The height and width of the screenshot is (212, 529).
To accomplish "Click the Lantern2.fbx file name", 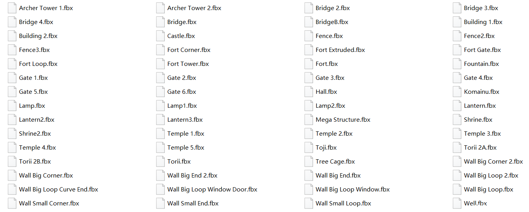I will [36, 120].
